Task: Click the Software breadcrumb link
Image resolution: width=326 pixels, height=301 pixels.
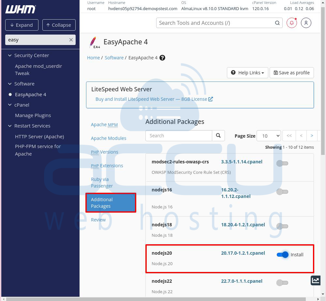Action: coord(114,58)
